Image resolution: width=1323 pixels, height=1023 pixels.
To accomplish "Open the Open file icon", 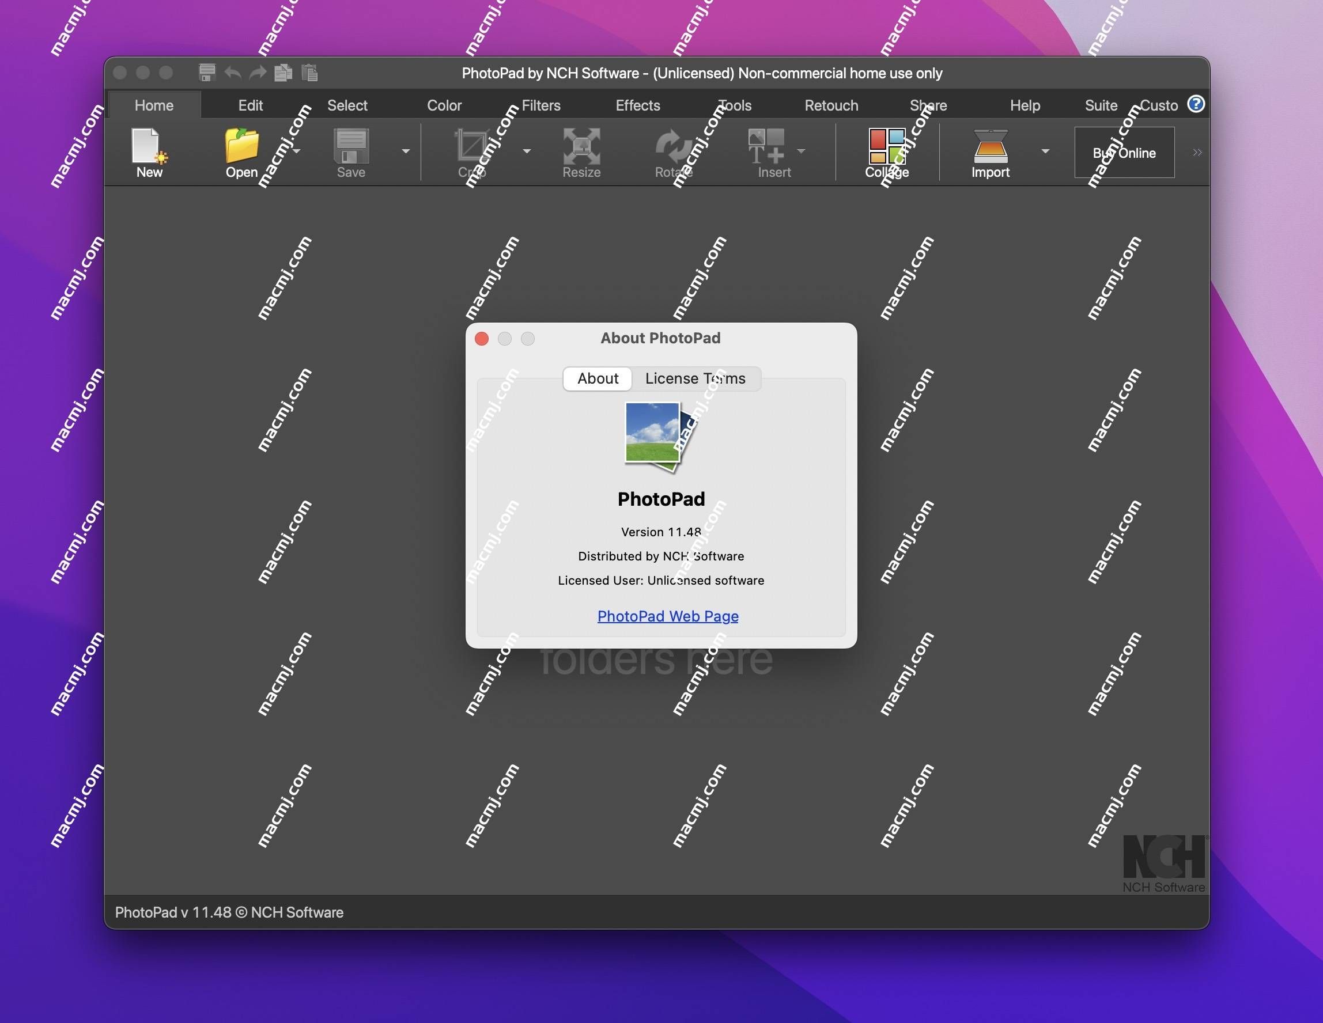I will pos(240,151).
